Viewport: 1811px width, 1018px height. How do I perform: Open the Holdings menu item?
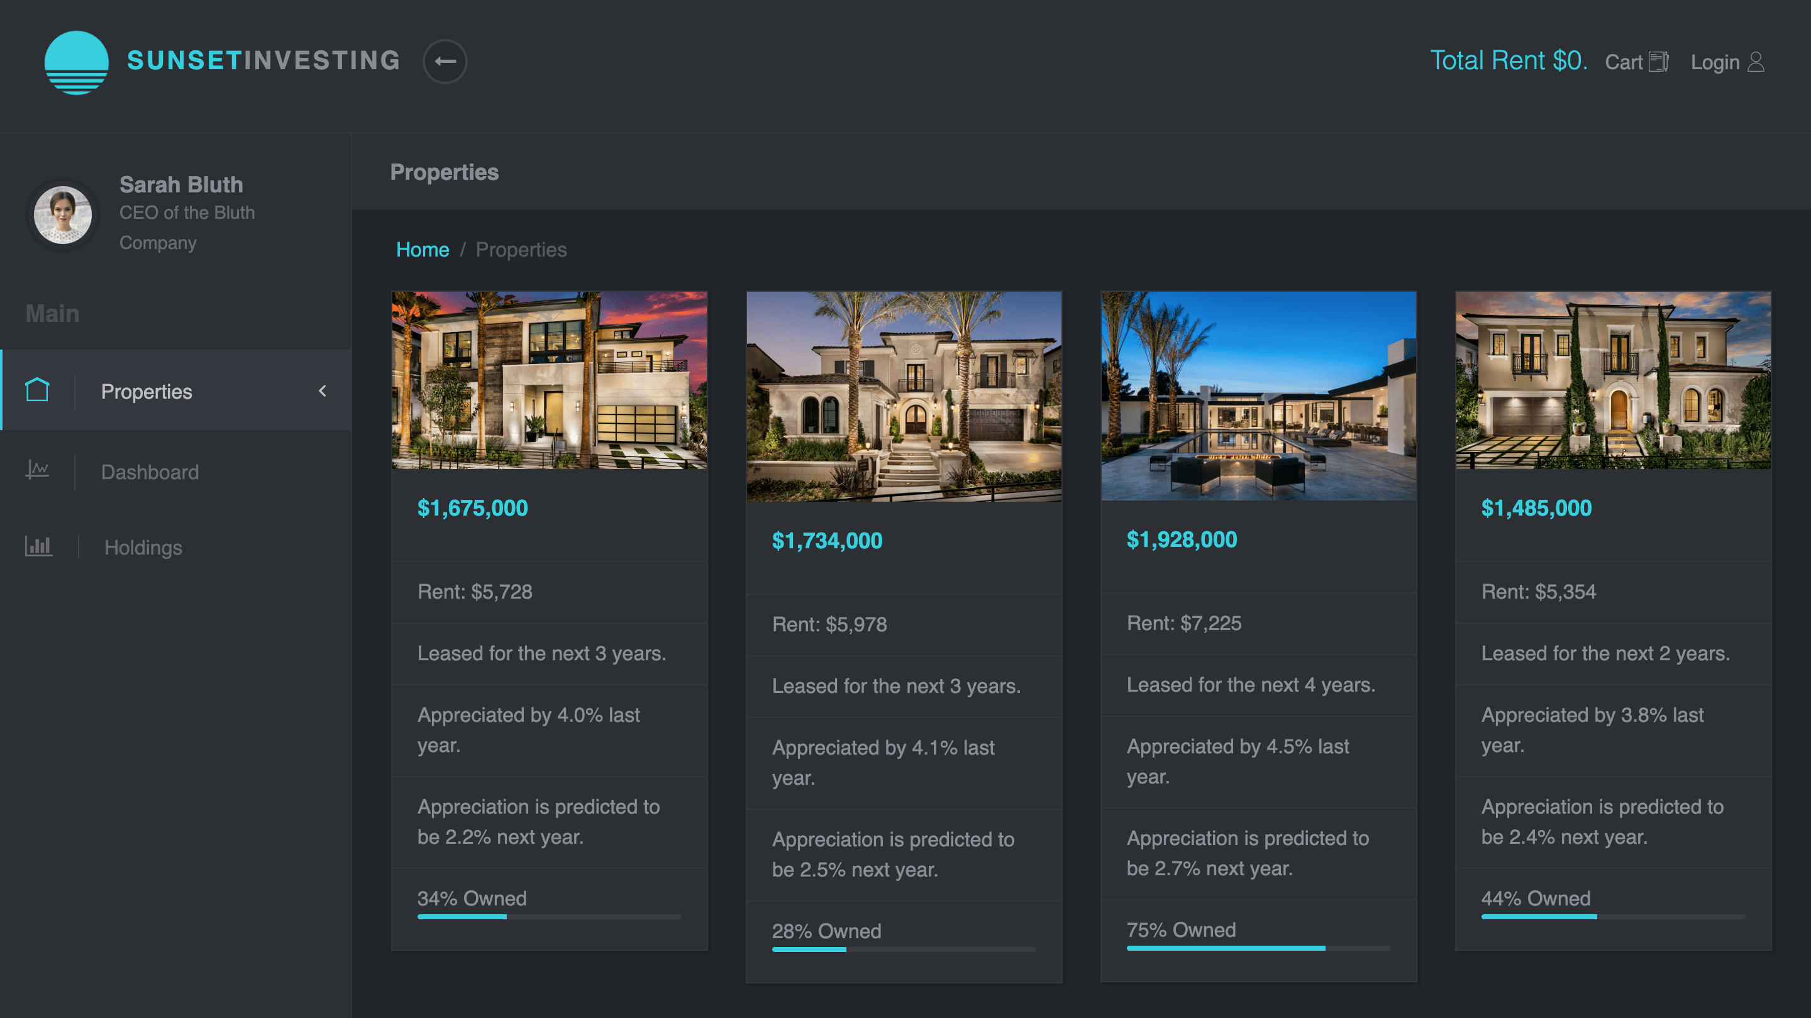coord(143,547)
